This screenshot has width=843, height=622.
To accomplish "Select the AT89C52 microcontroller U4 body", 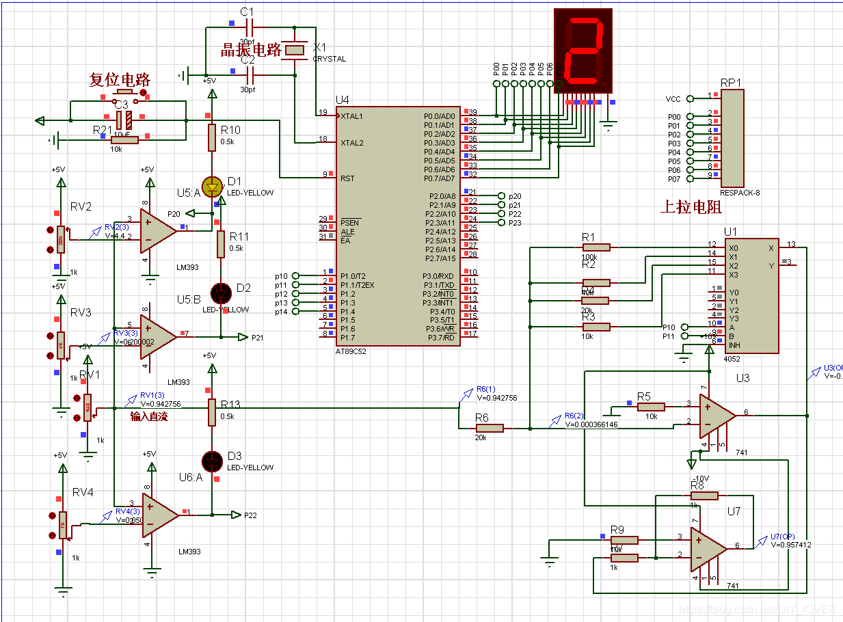I will pos(397,226).
